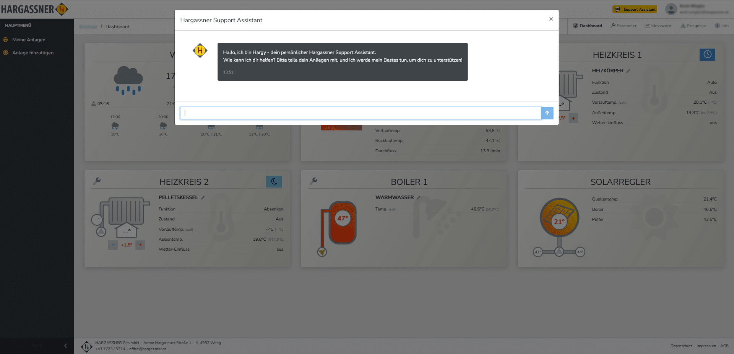Open Heizkreis 2 wrench settings

pos(97,181)
